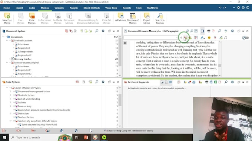The height and width of the screenshot is (141, 252).
Task: Switch to the Analysis tab
Action: tap(74, 8)
